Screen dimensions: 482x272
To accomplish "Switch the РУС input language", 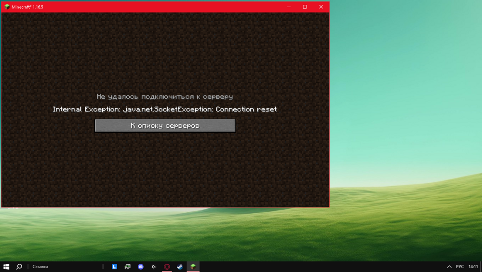I will [460, 266].
